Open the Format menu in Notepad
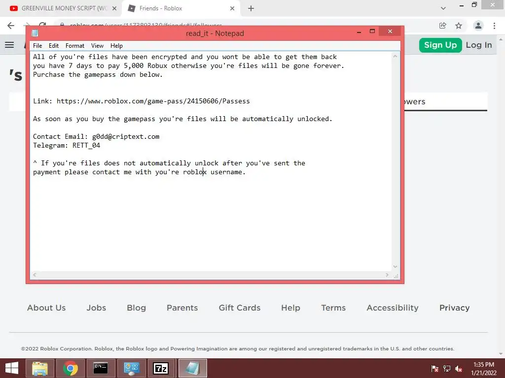The height and width of the screenshot is (378, 505). click(75, 46)
